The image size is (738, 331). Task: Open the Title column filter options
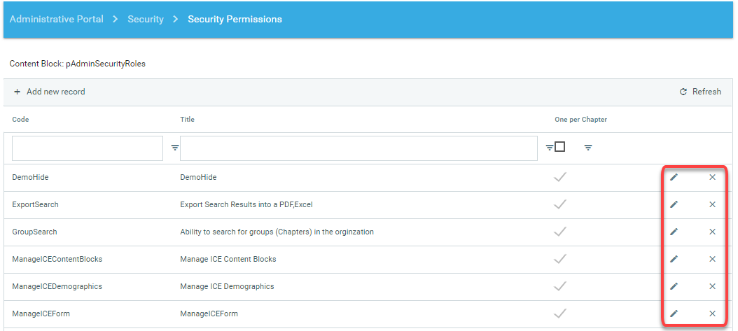pyautogui.click(x=549, y=148)
